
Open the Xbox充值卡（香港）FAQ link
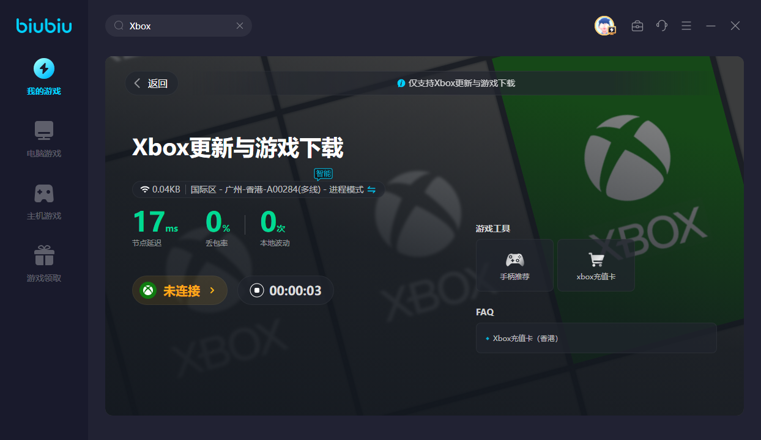[525, 338]
